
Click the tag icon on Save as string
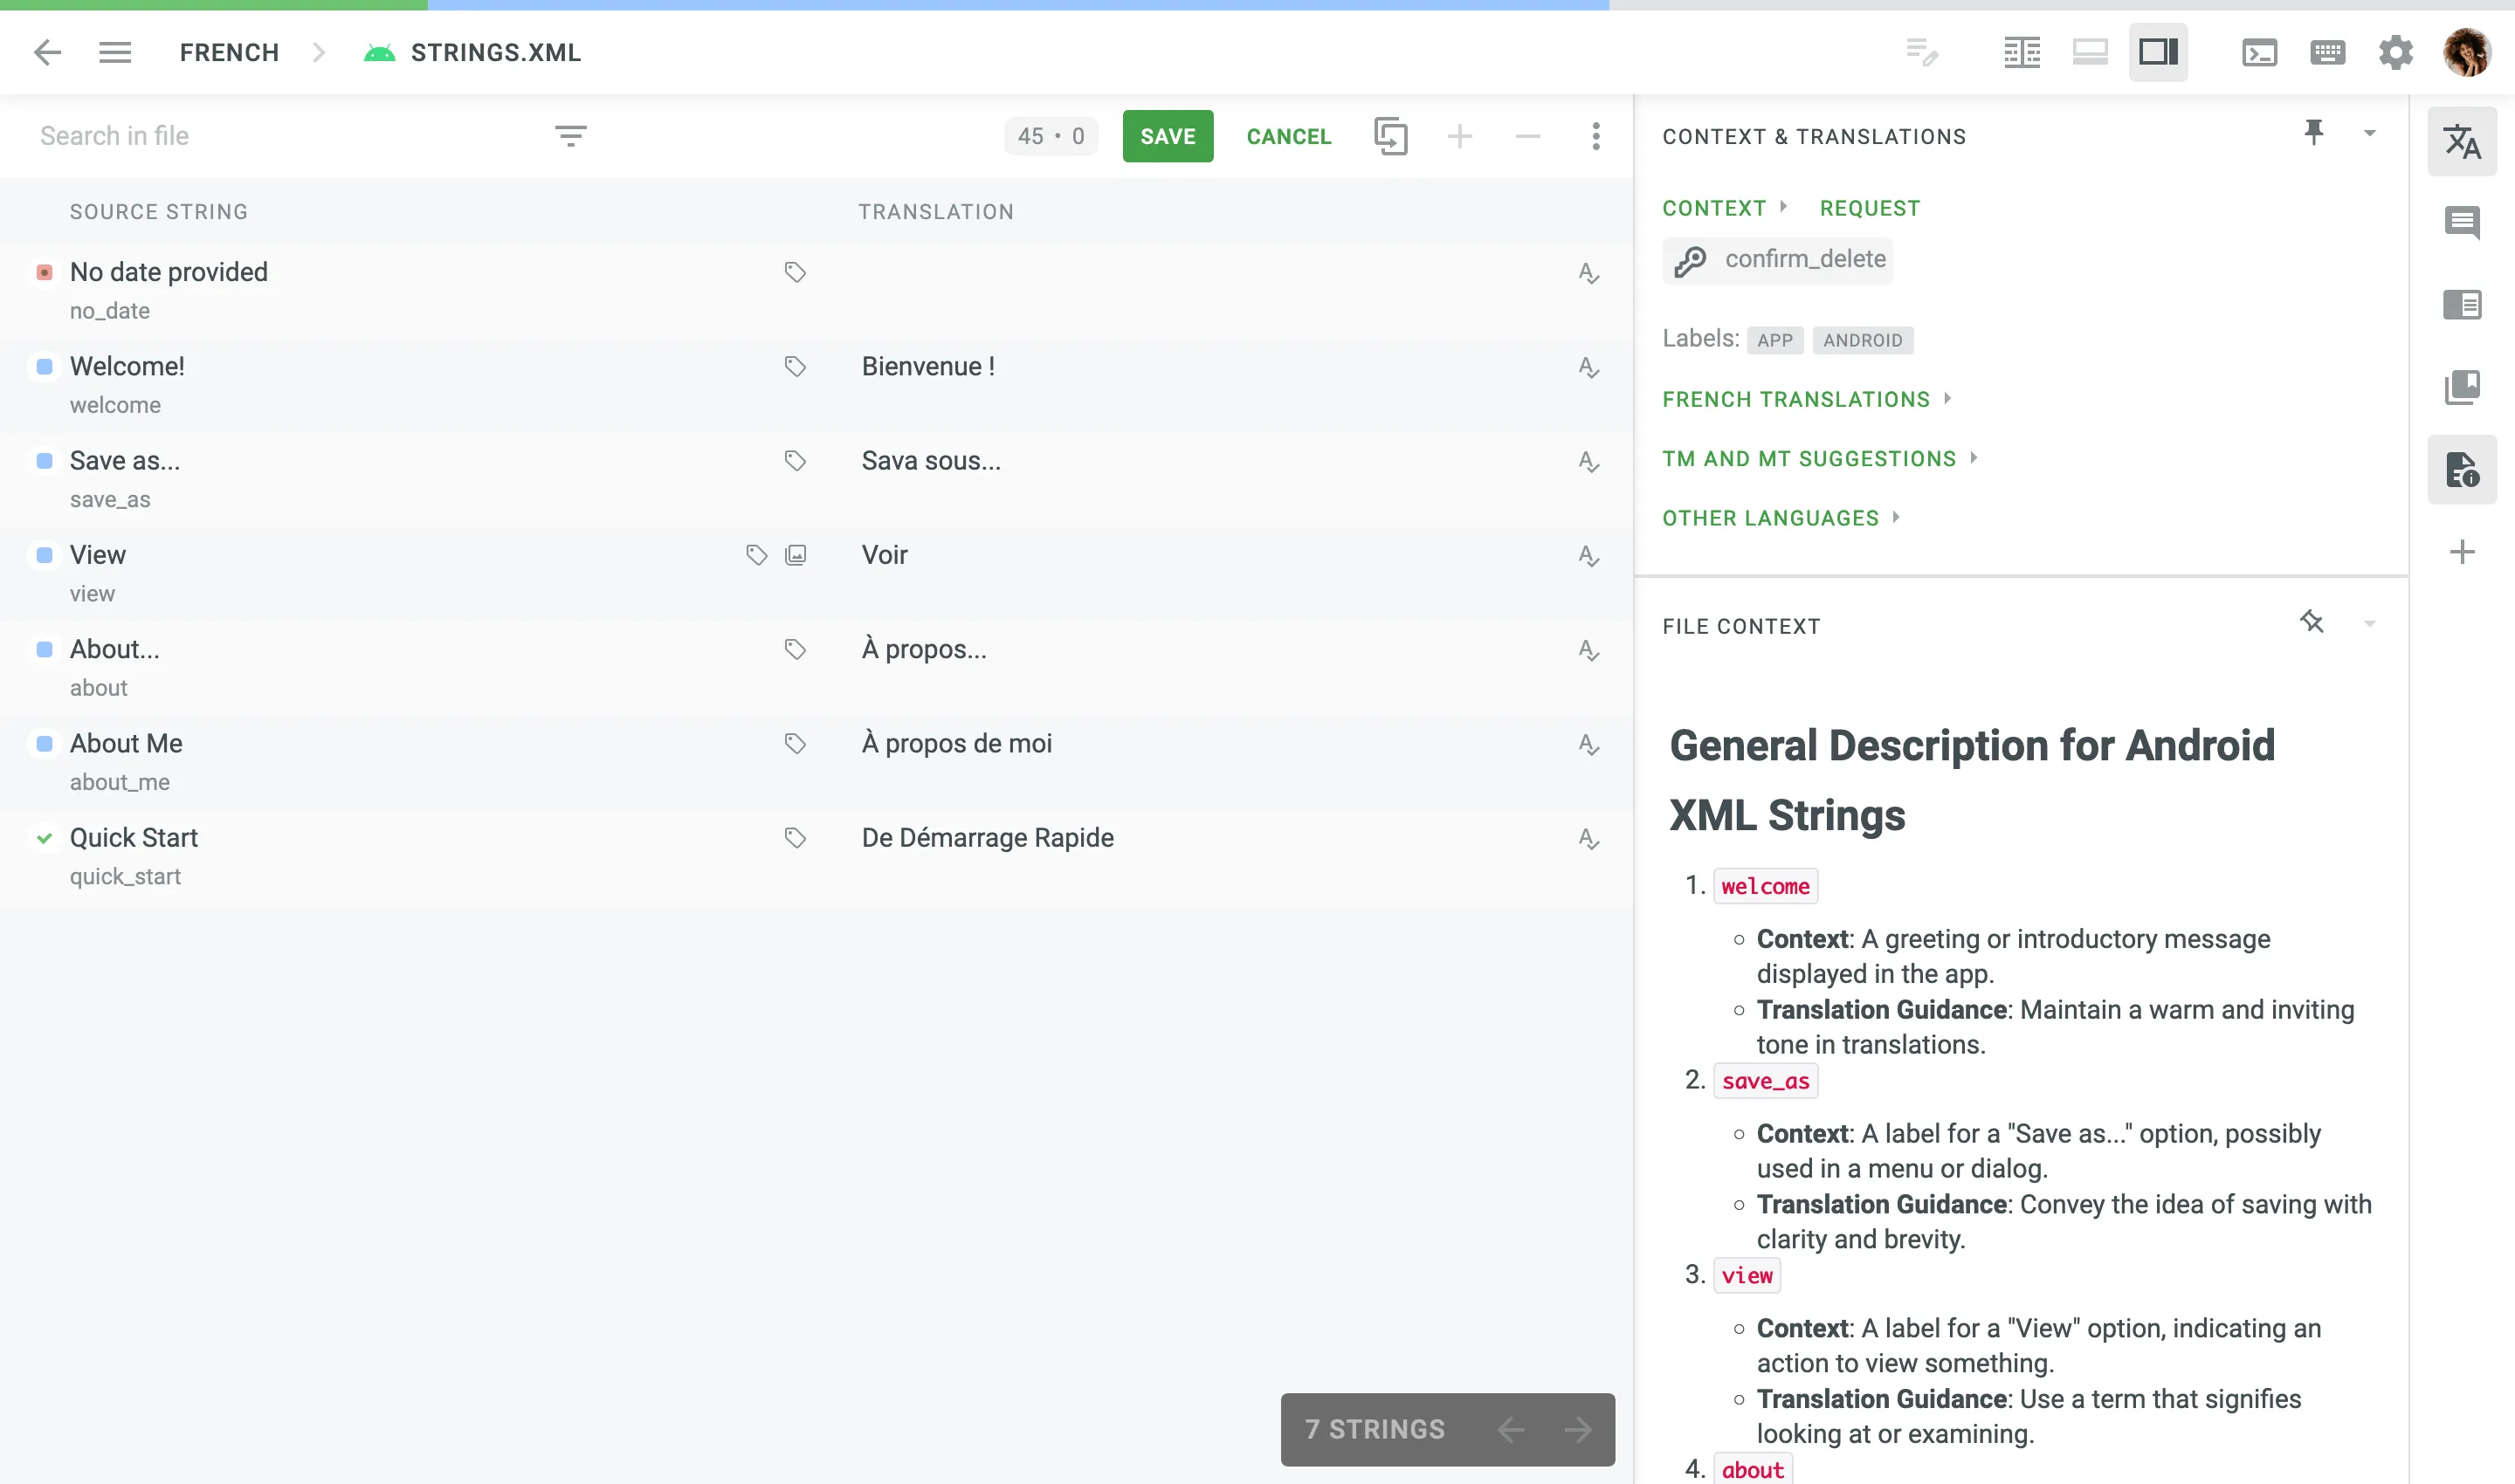tap(796, 461)
